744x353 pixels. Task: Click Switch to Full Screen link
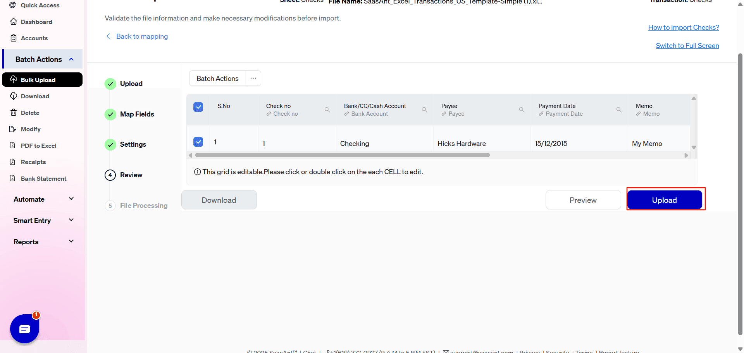[687, 46]
